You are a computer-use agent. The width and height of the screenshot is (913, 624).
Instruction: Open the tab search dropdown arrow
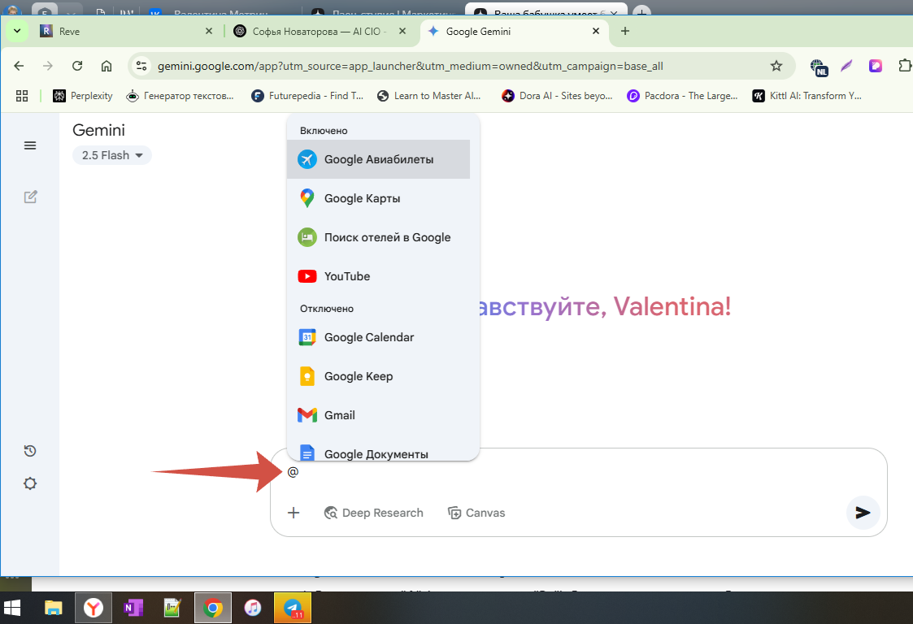click(x=17, y=31)
